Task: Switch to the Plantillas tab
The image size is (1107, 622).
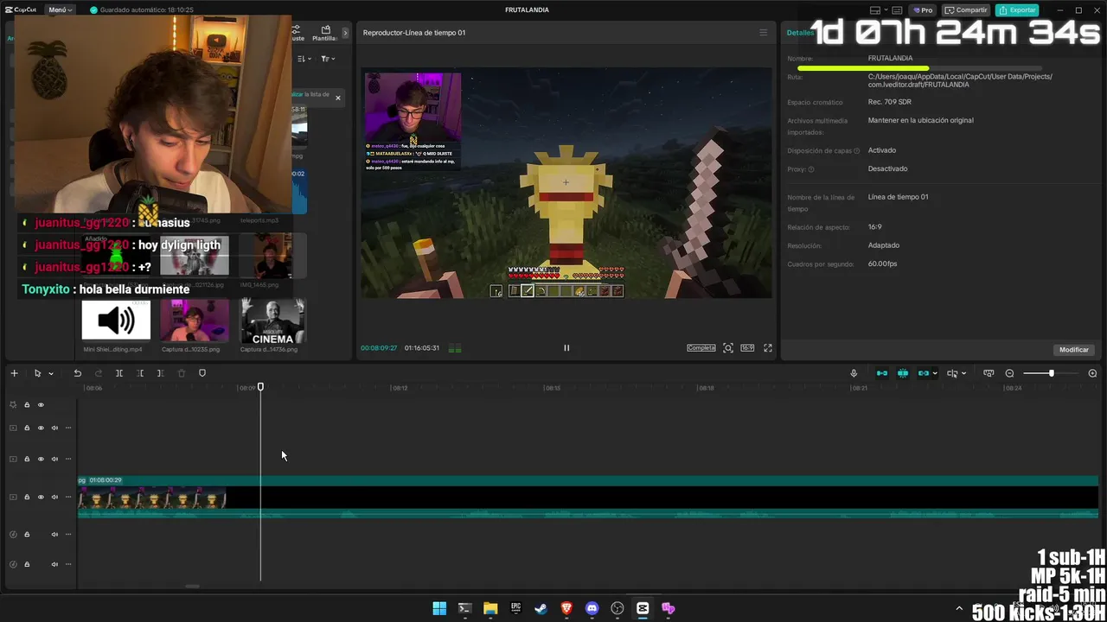Action: click(325, 34)
